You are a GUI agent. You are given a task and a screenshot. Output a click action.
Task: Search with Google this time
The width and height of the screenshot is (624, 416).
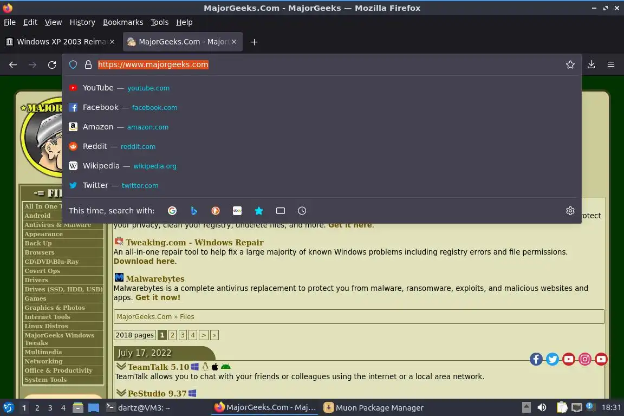(x=172, y=211)
